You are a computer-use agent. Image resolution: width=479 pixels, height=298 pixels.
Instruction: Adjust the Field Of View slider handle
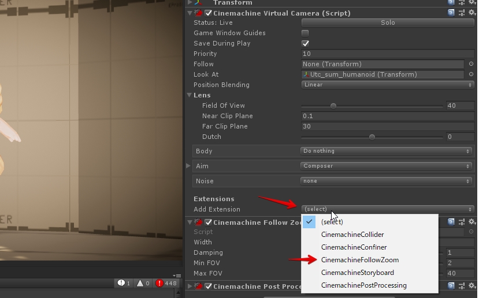333,105
